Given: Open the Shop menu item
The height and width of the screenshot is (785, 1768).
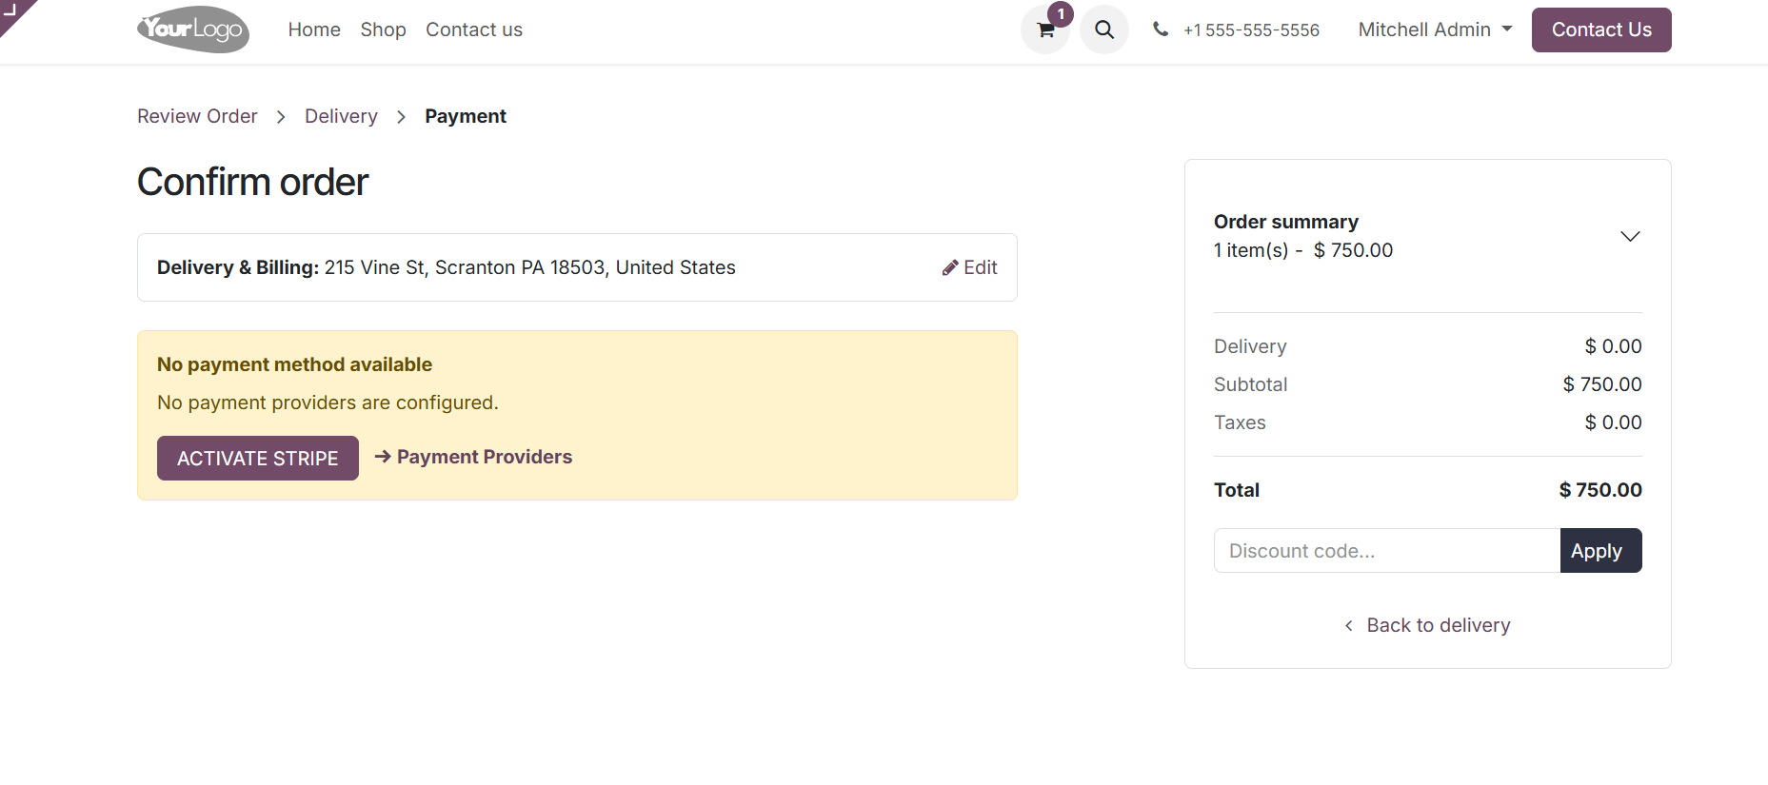Looking at the screenshot, I should point(383,29).
